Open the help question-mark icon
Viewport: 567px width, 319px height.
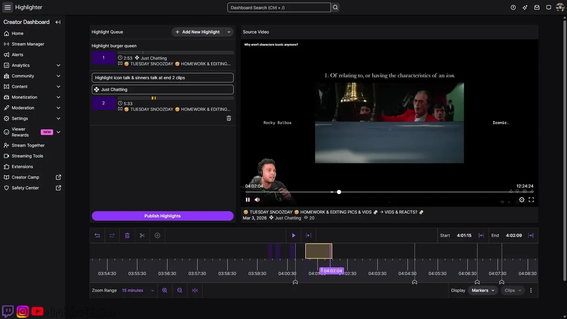513,8
